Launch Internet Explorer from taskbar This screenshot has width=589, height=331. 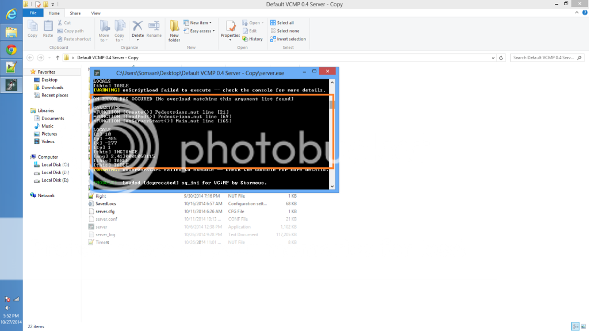pyautogui.click(x=12, y=14)
